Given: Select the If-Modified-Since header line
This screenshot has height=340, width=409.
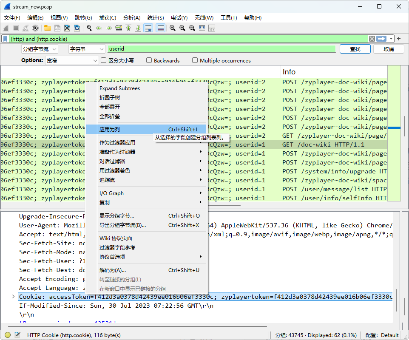Looking at the screenshot, I should coord(116,306).
